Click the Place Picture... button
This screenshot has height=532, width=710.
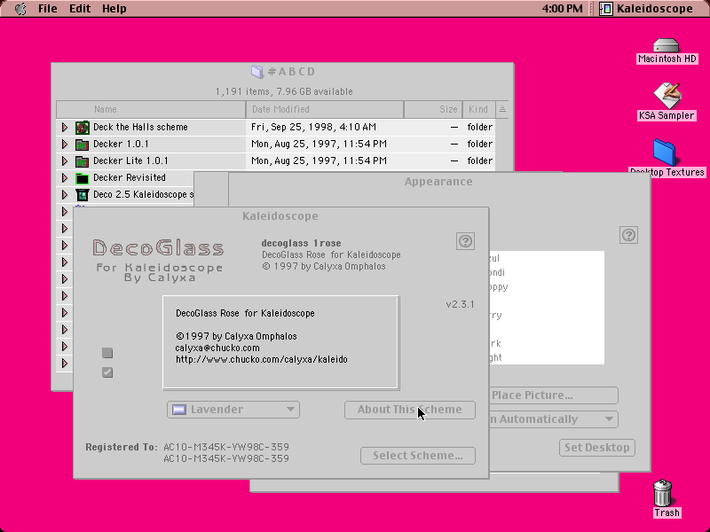click(553, 395)
